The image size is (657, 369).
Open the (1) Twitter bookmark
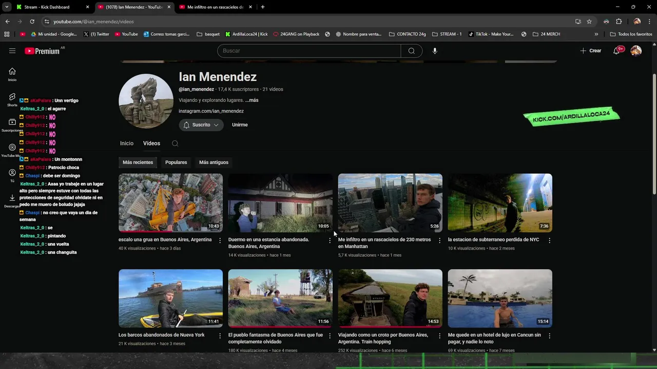tap(96, 34)
